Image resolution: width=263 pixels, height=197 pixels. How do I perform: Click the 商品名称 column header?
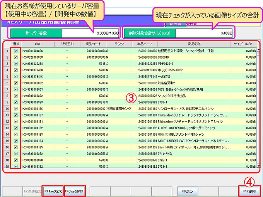click(194, 44)
